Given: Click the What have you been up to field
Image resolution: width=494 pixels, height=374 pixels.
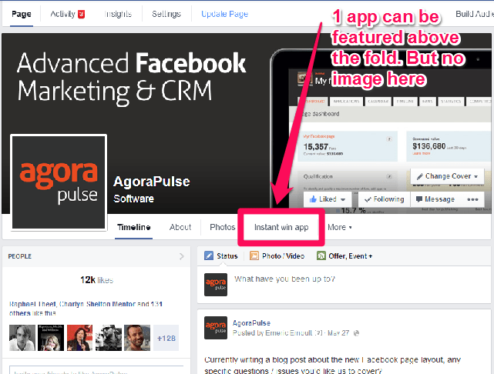Looking at the screenshot, I should point(284,279).
